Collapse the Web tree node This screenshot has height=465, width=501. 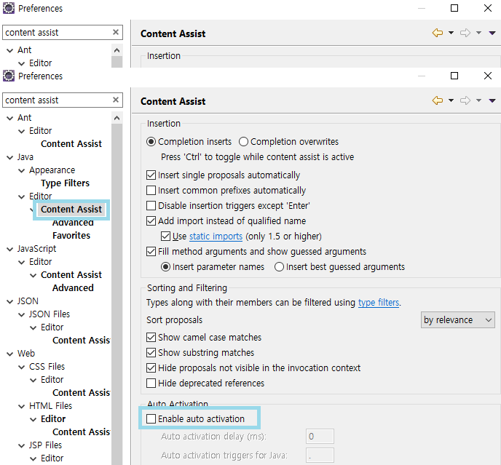point(10,354)
